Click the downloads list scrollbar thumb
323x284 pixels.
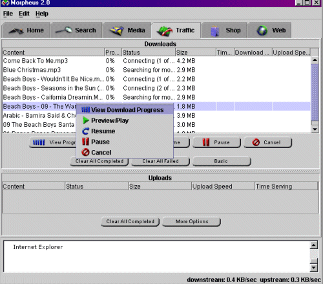point(315,93)
